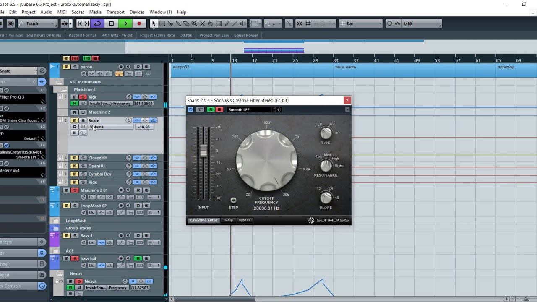Toggle global Solo (S) button above track list

tap(75, 58)
